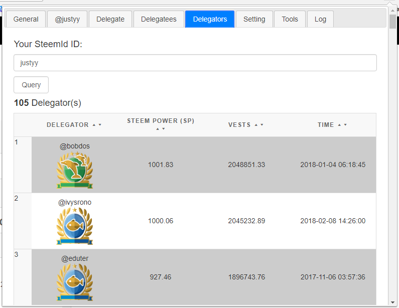
Task: Open the @eduter delegator link
Action: [x=75, y=259]
